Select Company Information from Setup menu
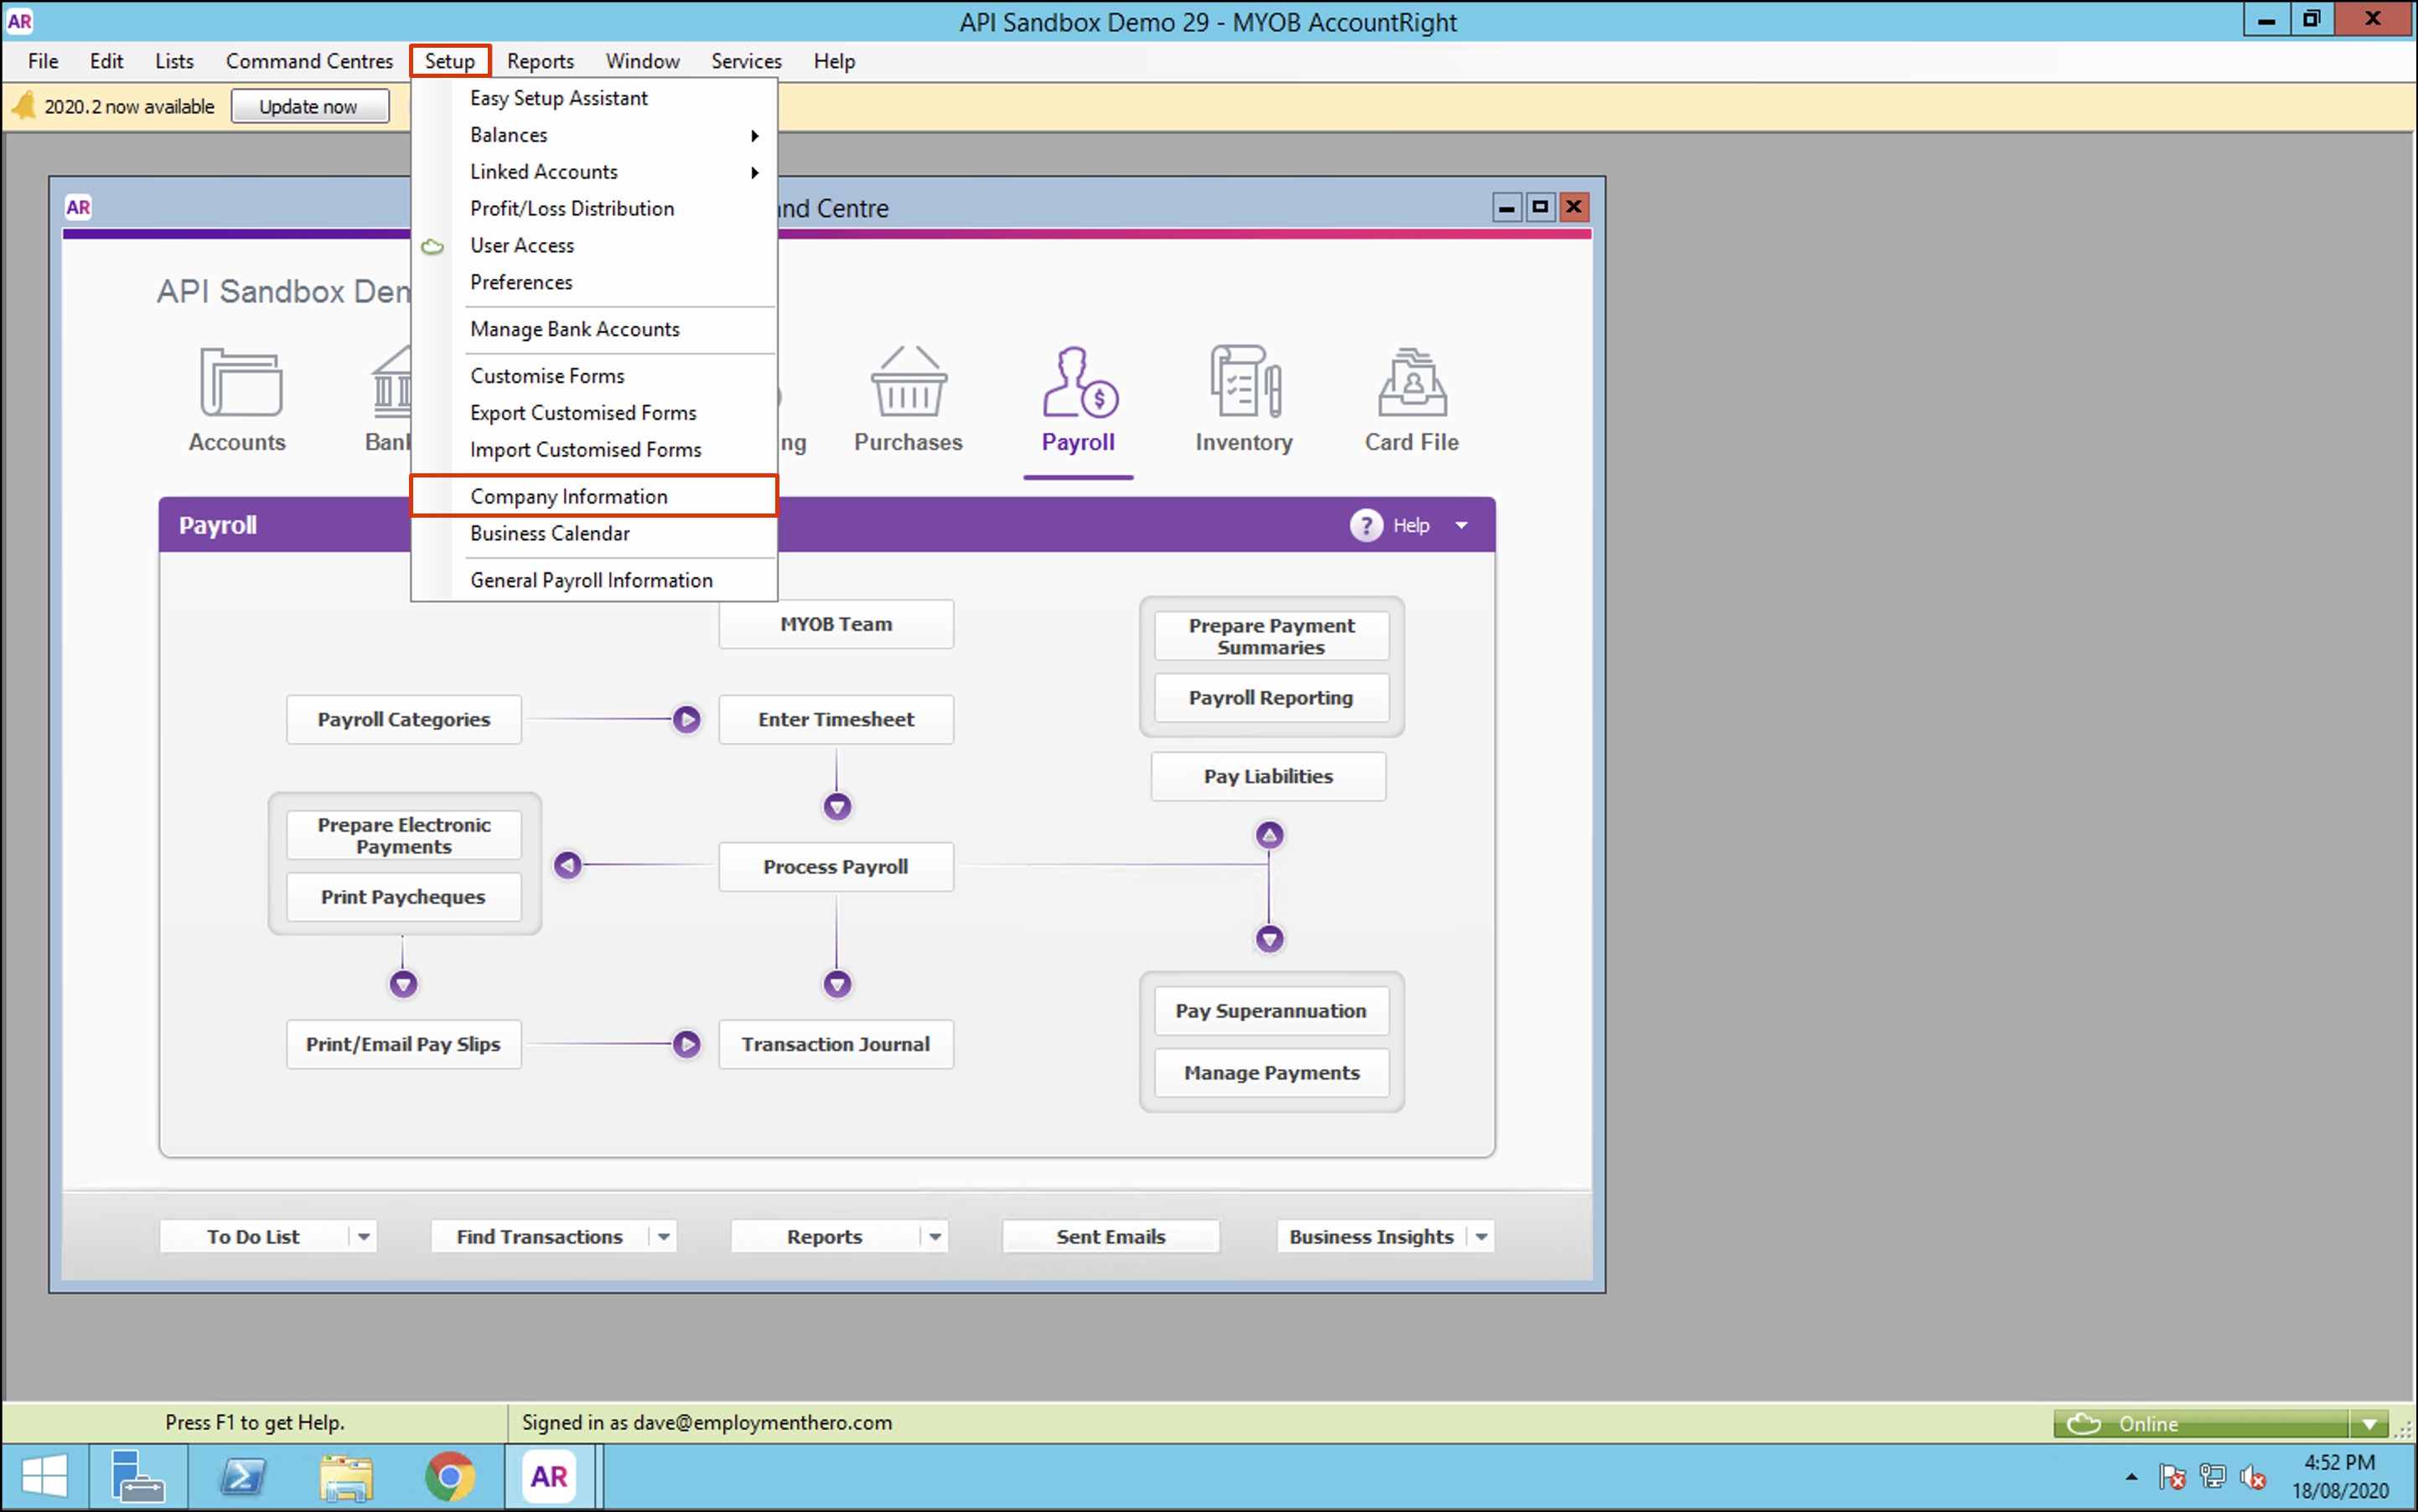This screenshot has height=1512, width=2418. point(568,496)
